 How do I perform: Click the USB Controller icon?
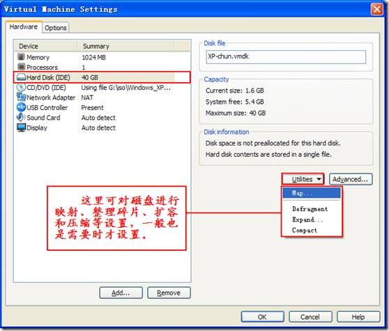[22, 107]
